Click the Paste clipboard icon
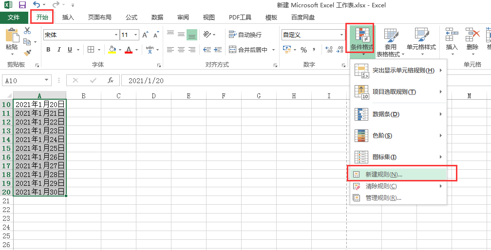 point(12,35)
